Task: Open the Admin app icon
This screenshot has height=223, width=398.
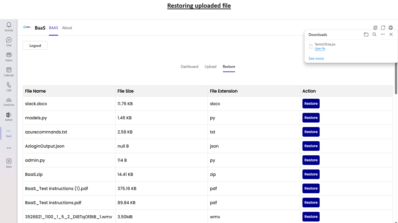Action: (9, 115)
